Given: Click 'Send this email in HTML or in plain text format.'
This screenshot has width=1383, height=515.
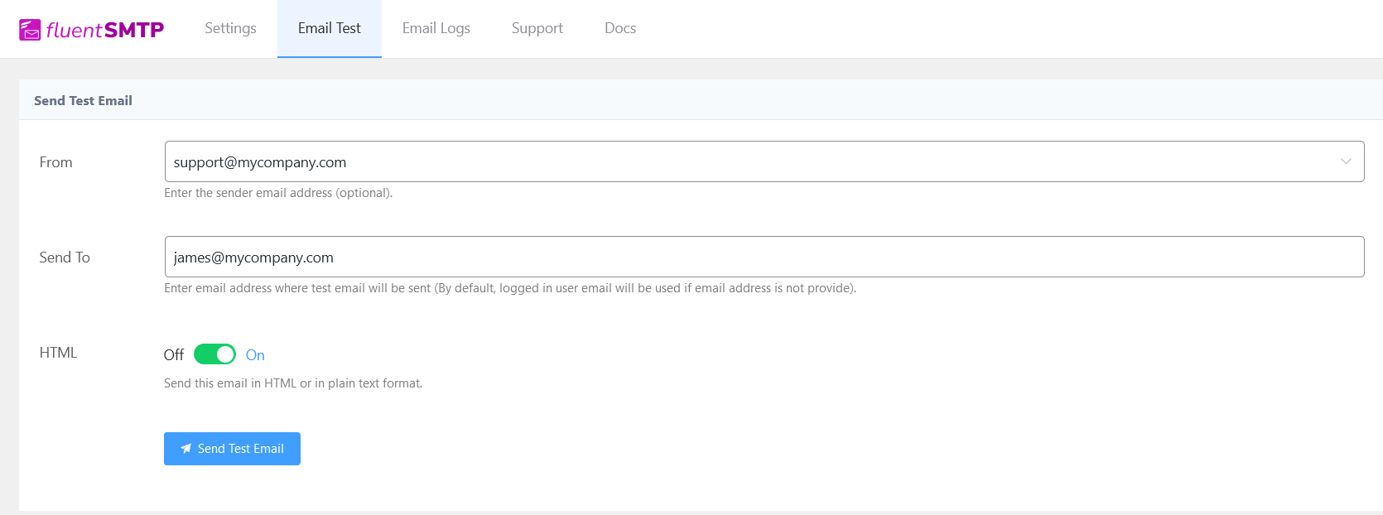Looking at the screenshot, I should (x=293, y=383).
